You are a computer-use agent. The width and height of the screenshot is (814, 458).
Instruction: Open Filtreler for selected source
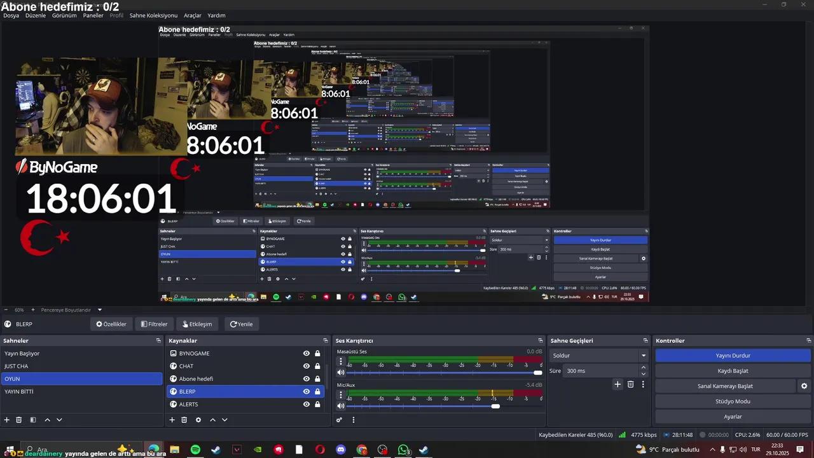point(154,324)
